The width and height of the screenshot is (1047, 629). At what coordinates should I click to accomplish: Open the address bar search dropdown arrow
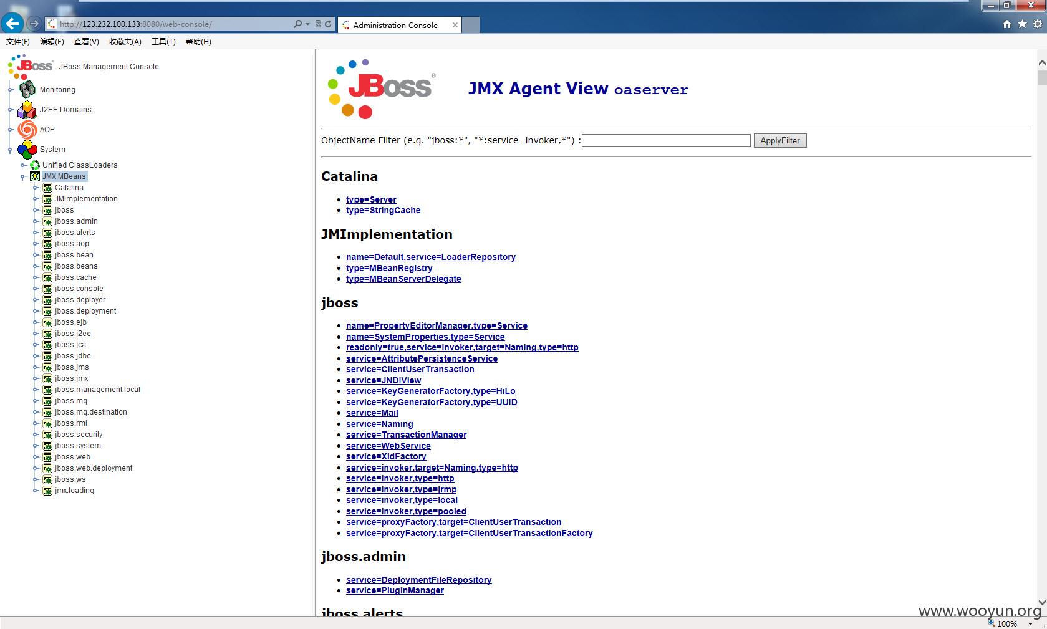point(307,24)
